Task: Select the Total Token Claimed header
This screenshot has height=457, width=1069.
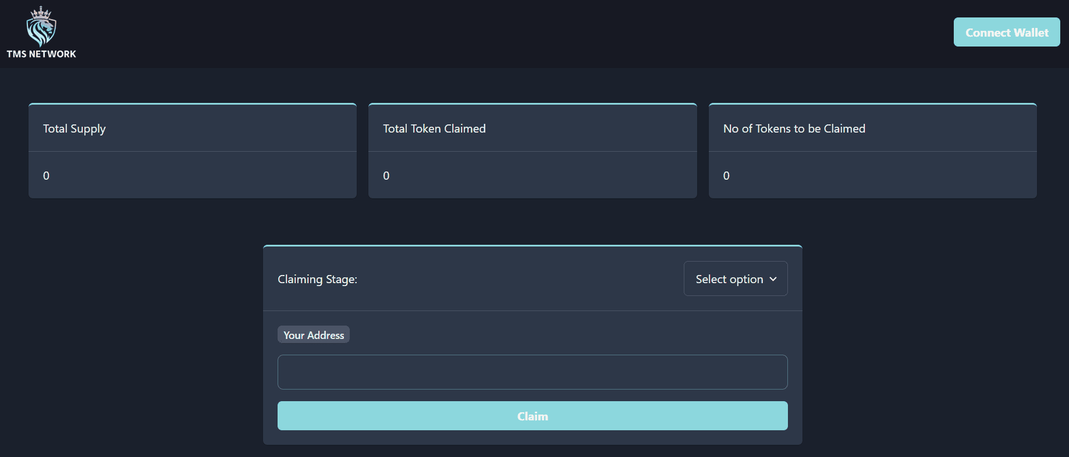Action: click(434, 128)
